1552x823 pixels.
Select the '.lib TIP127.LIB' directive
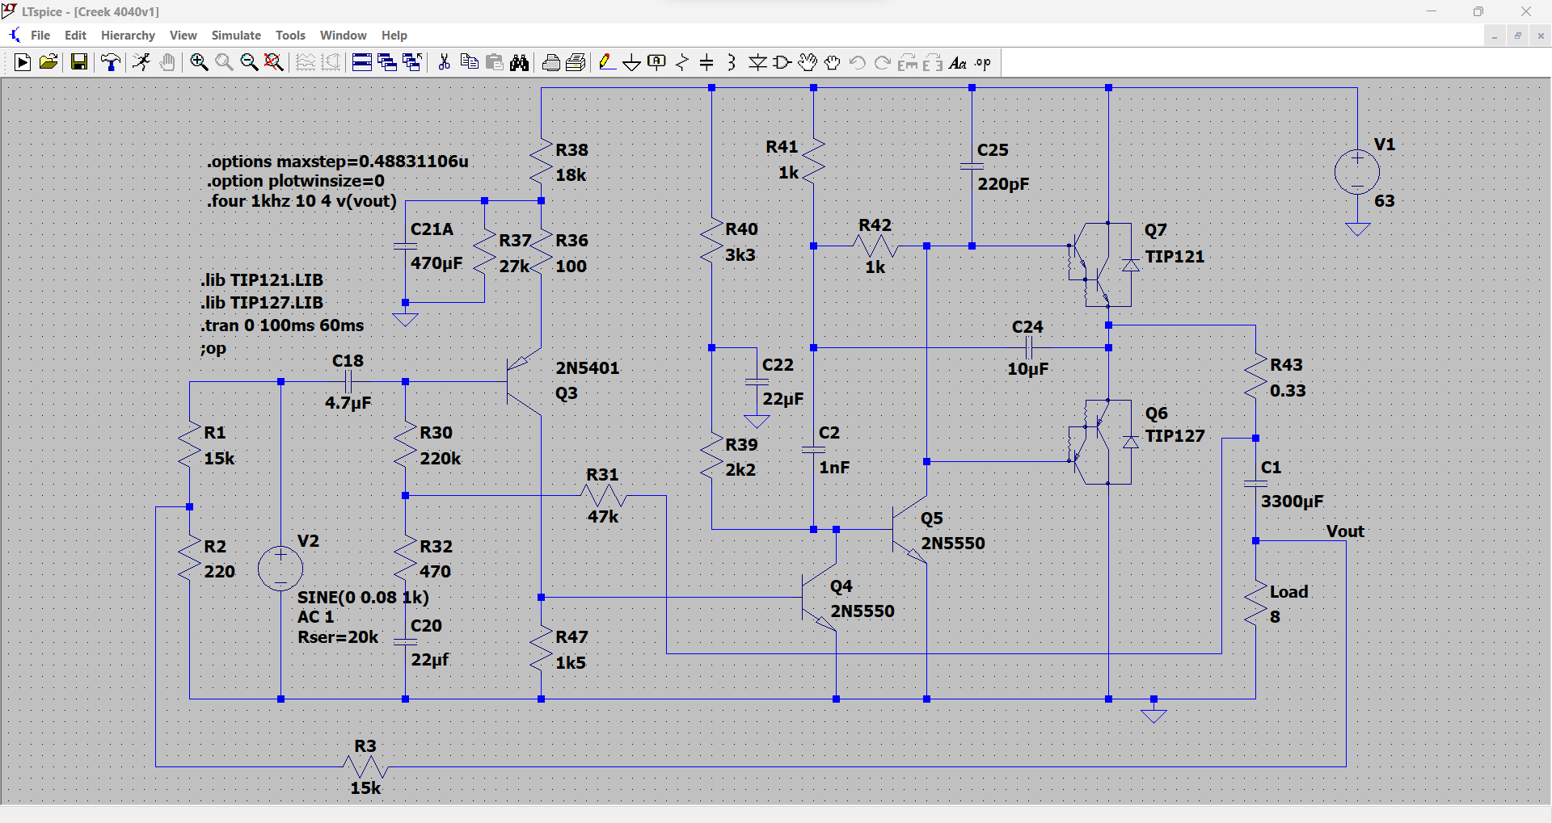click(x=262, y=303)
